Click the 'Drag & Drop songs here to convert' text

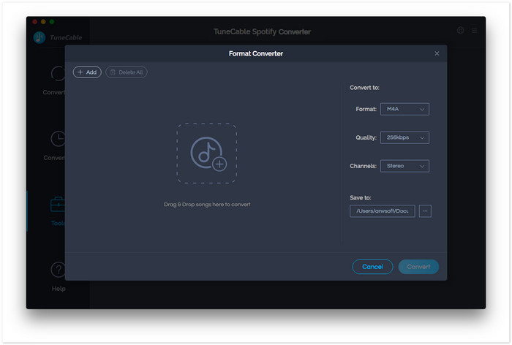[207, 205]
